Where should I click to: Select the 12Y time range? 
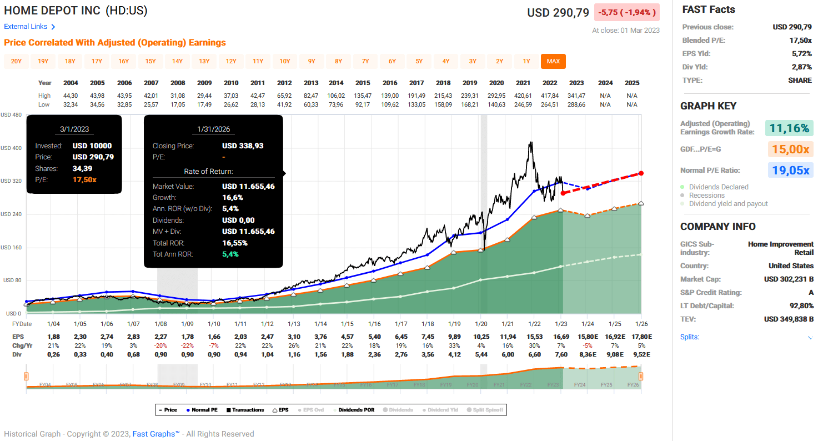tap(231, 61)
